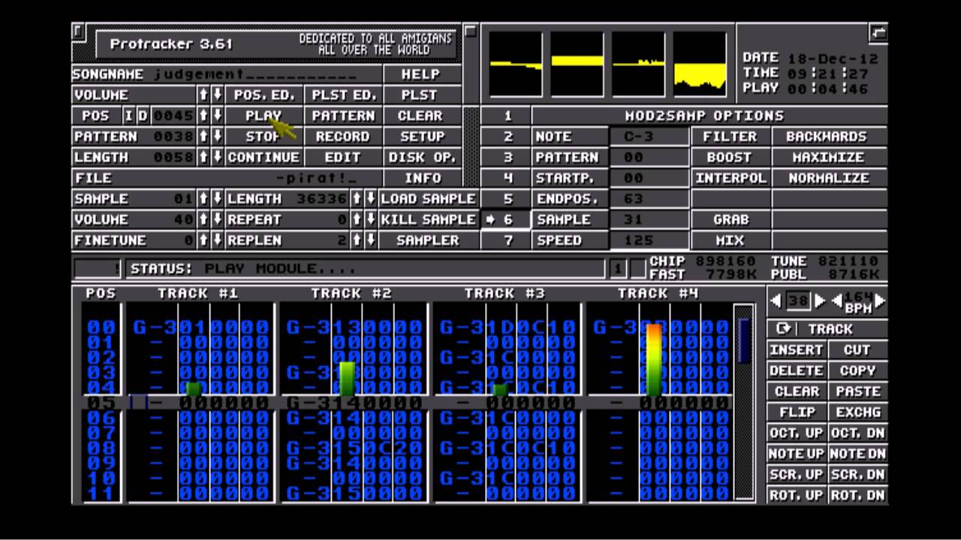Click the PATTERN 0038 up arrow
Image resolution: width=961 pixels, height=540 pixels.
coord(203,136)
